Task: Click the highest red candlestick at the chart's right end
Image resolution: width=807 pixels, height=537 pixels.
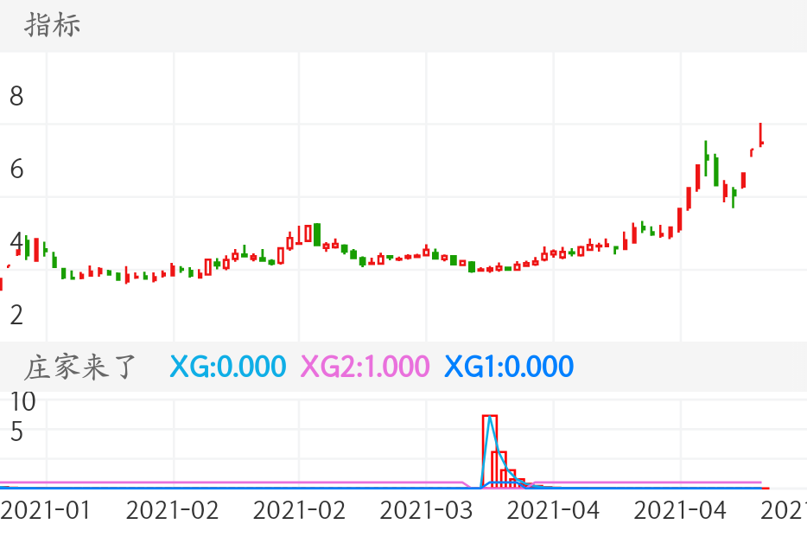Action: pyautogui.click(x=760, y=136)
